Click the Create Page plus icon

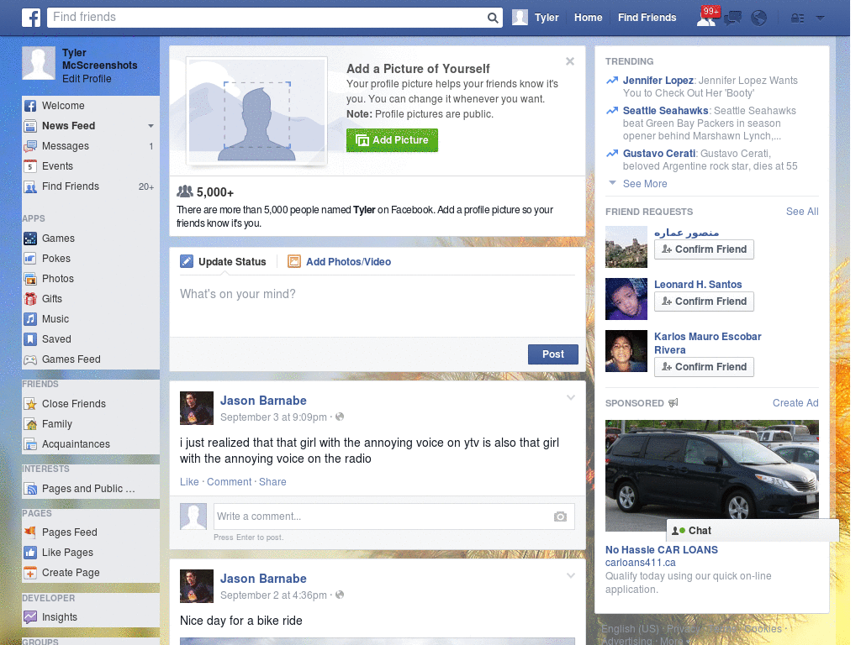click(30, 573)
